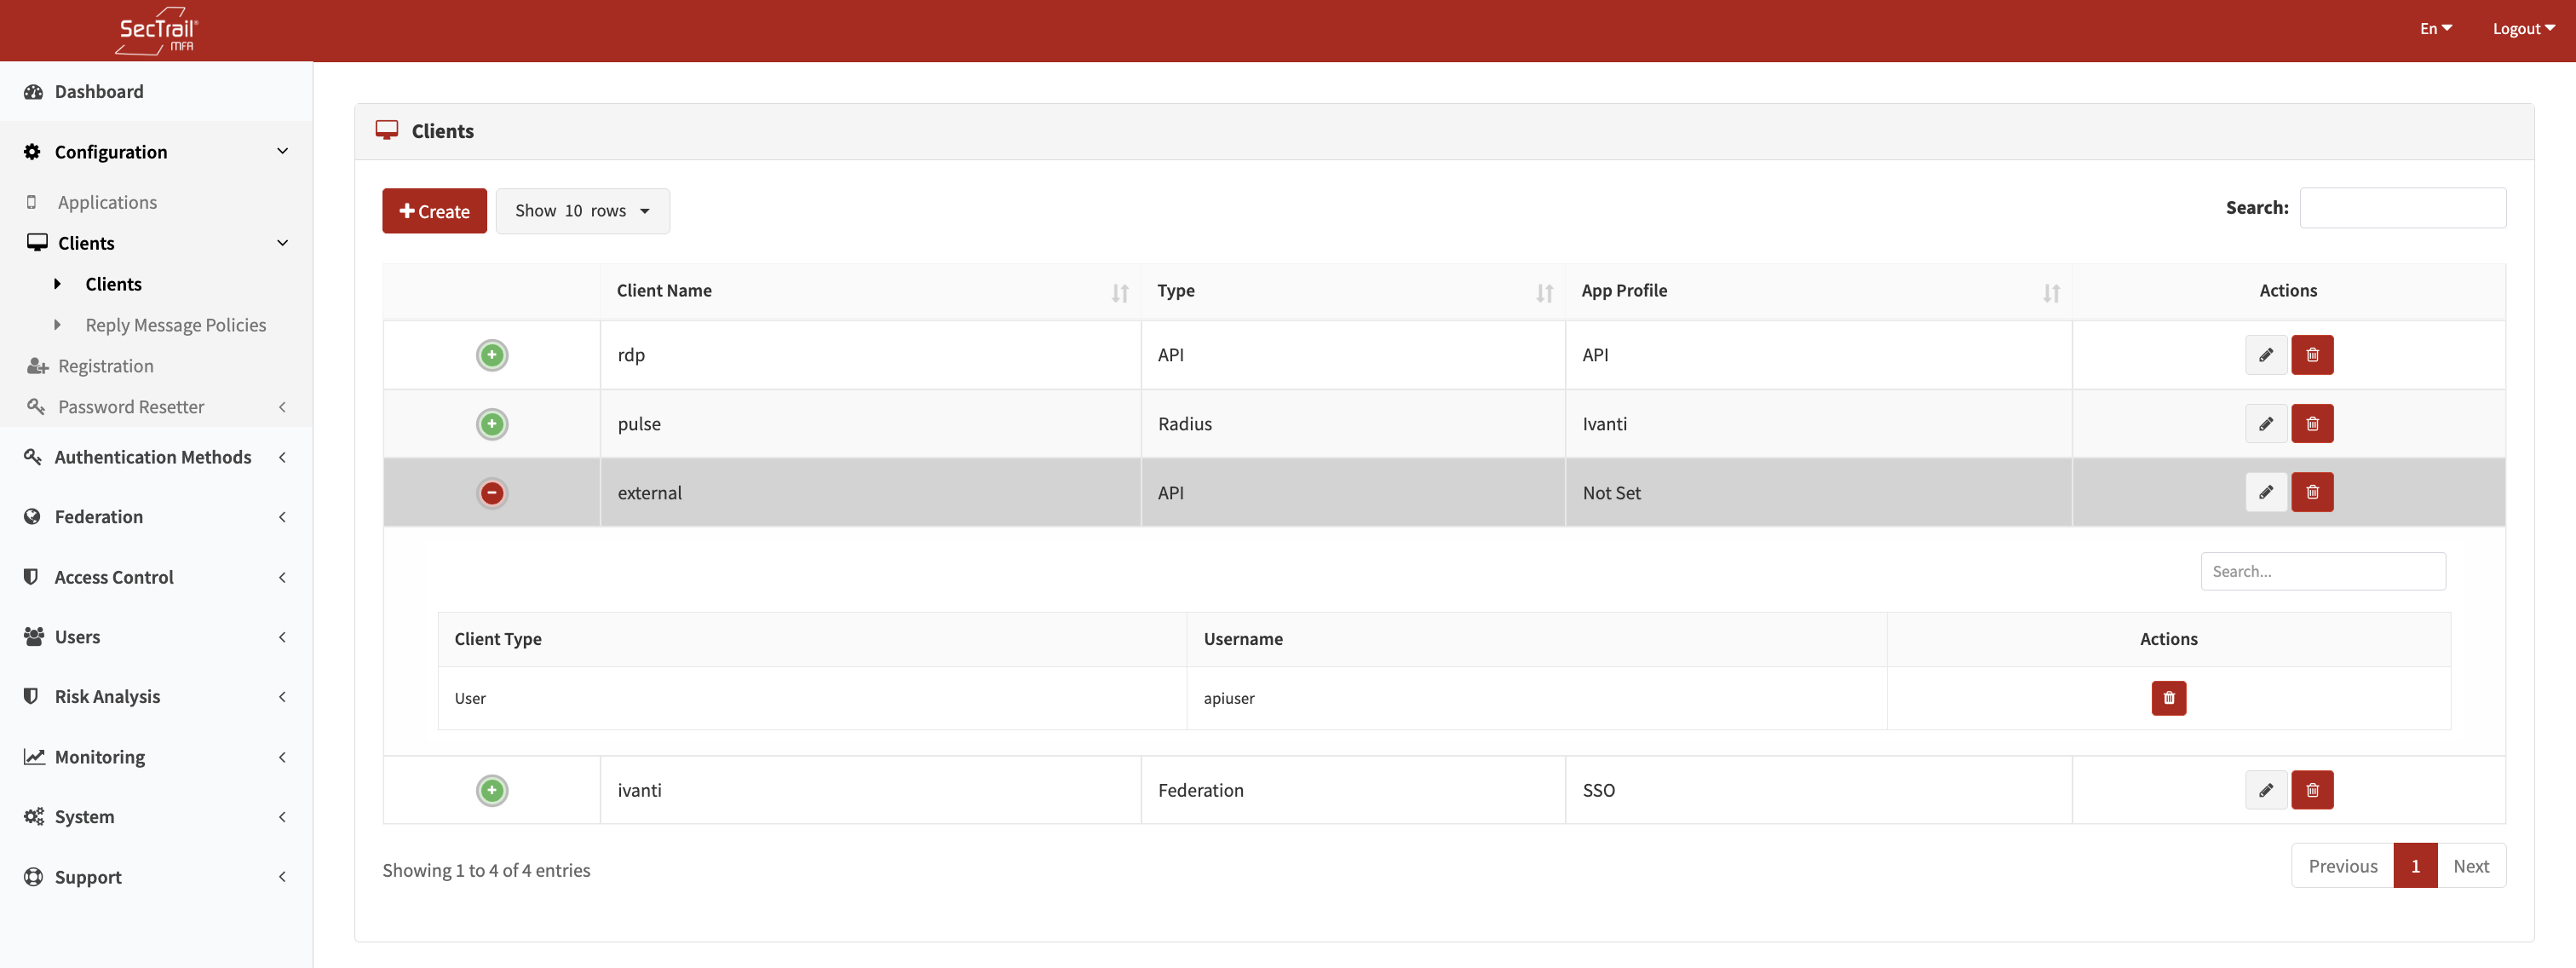The height and width of the screenshot is (968, 2576).
Task: Click the pencil edit icon for rdp client
Action: tap(2266, 354)
